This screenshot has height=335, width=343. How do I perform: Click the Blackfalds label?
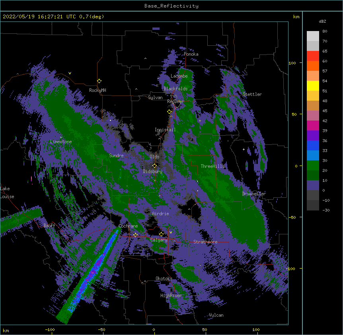click(x=175, y=89)
